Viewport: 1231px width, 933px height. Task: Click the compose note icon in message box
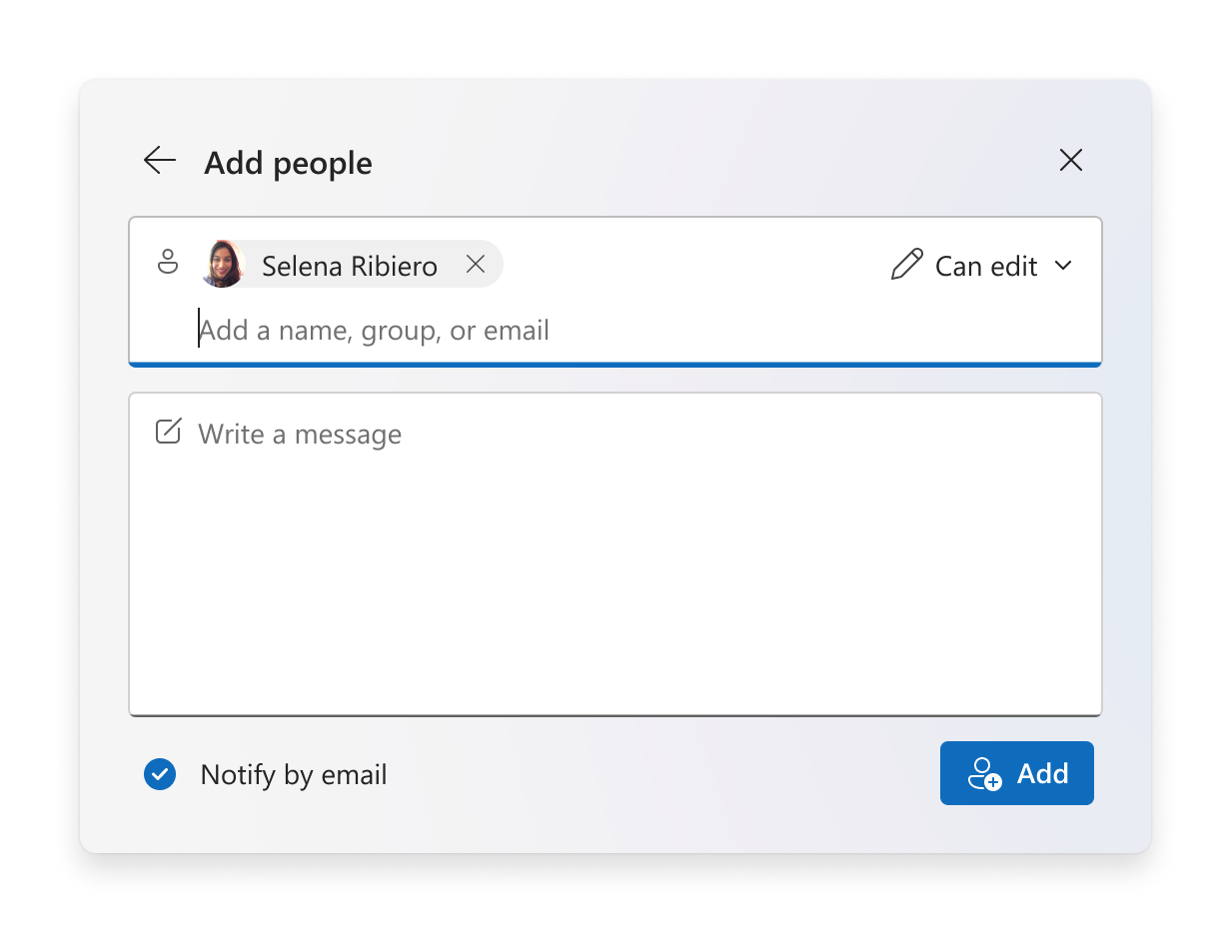tap(169, 433)
